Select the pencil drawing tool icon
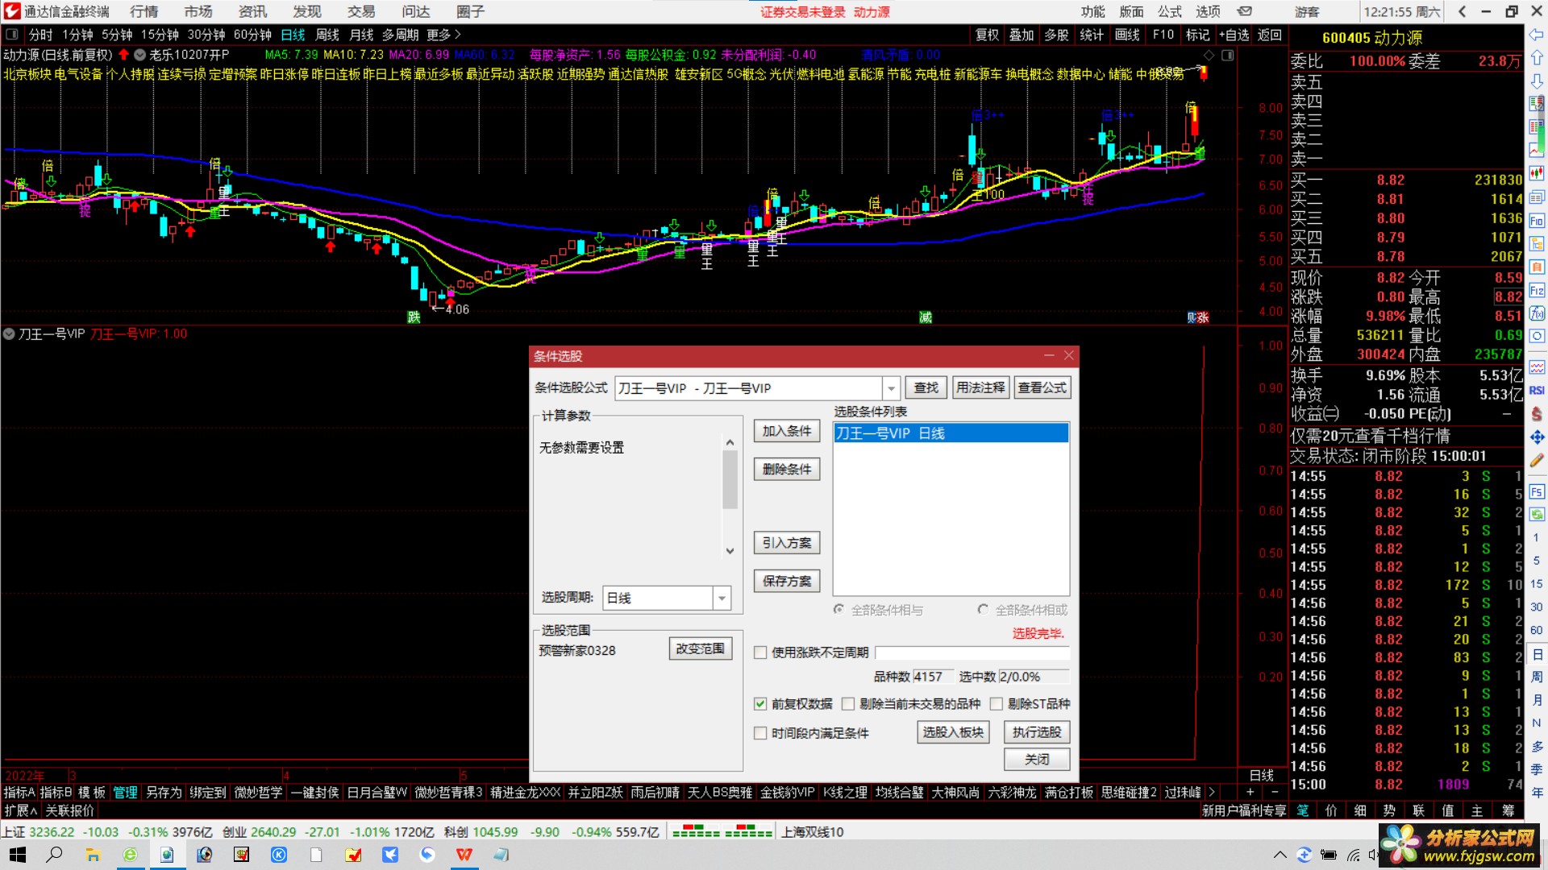Screen dimensions: 1548x870 point(1537,461)
